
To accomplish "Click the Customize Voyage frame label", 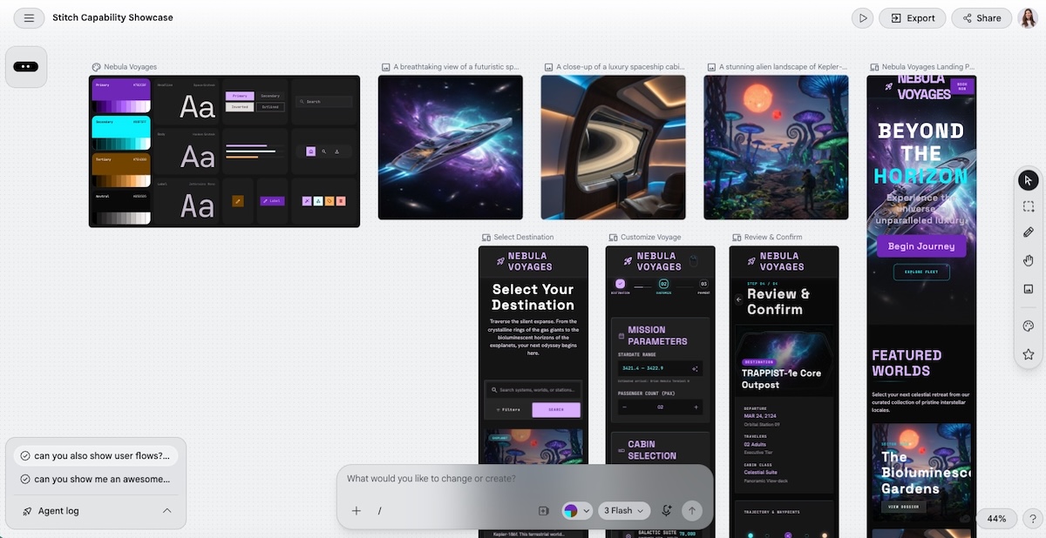I will point(650,237).
